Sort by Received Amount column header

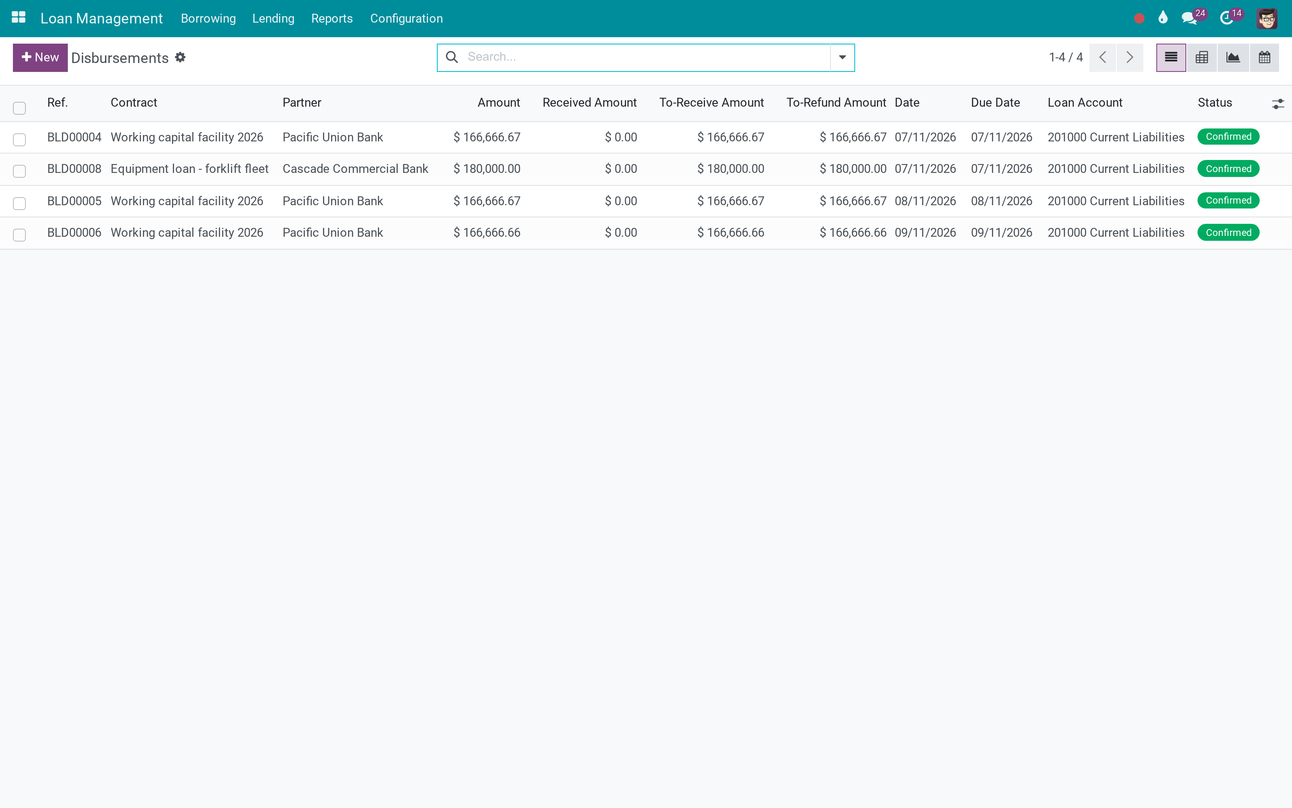pos(589,103)
